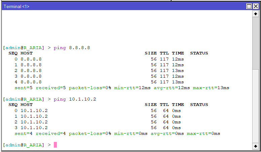261x152 pixels.
Task: Click the 10.1.10.2 row with SEQ 3
Action: 34,128
